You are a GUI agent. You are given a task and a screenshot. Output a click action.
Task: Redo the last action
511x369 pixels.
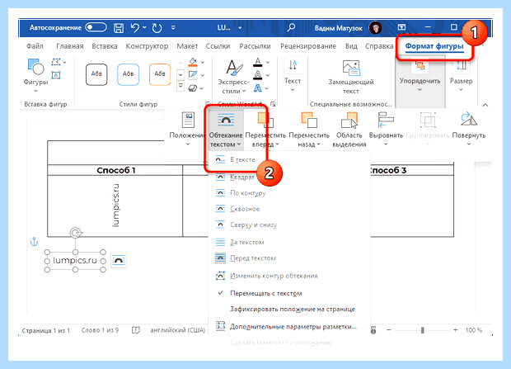click(x=157, y=28)
